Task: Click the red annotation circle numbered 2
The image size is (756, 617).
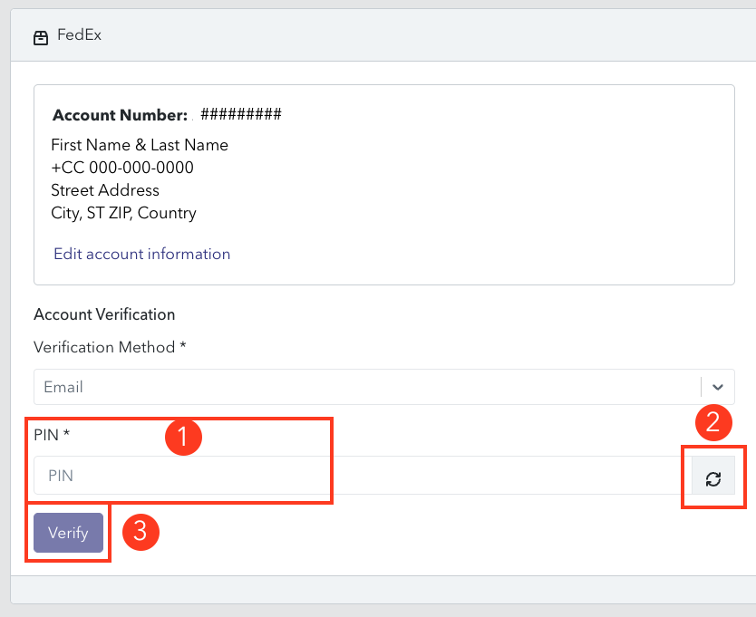Action: click(x=713, y=422)
